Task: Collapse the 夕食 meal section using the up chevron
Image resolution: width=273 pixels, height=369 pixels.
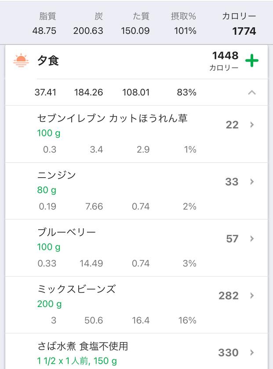Action: pyautogui.click(x=251, y=92)
